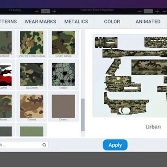Select the SixGreen camouflage pattern
167x167 pixels.
coord(32,74)
